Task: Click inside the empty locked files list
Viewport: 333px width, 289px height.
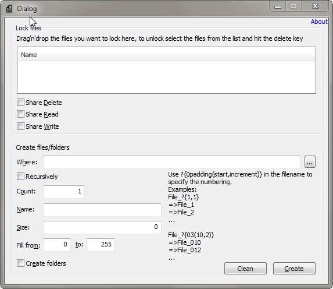Action: tap(166, 77)
